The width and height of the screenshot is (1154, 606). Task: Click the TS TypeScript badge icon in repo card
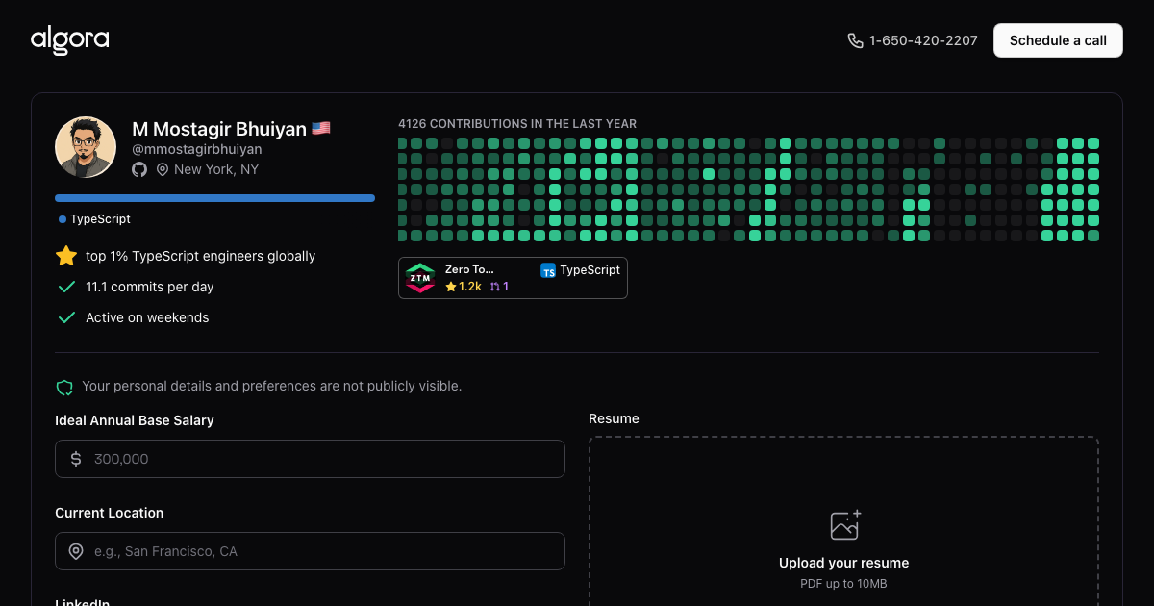point(548,271)
